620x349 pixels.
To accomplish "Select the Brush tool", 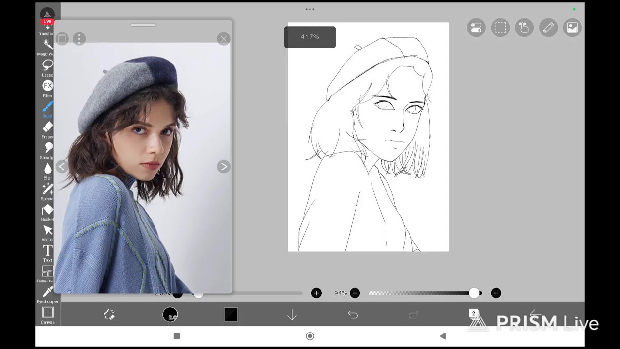I will [x=47, y=109].
